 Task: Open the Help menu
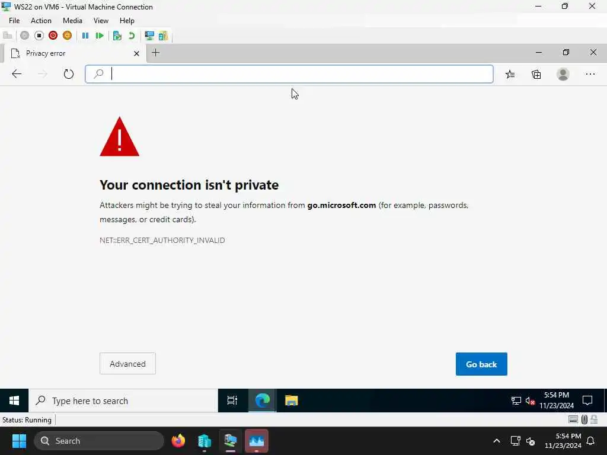click(127, 21)
